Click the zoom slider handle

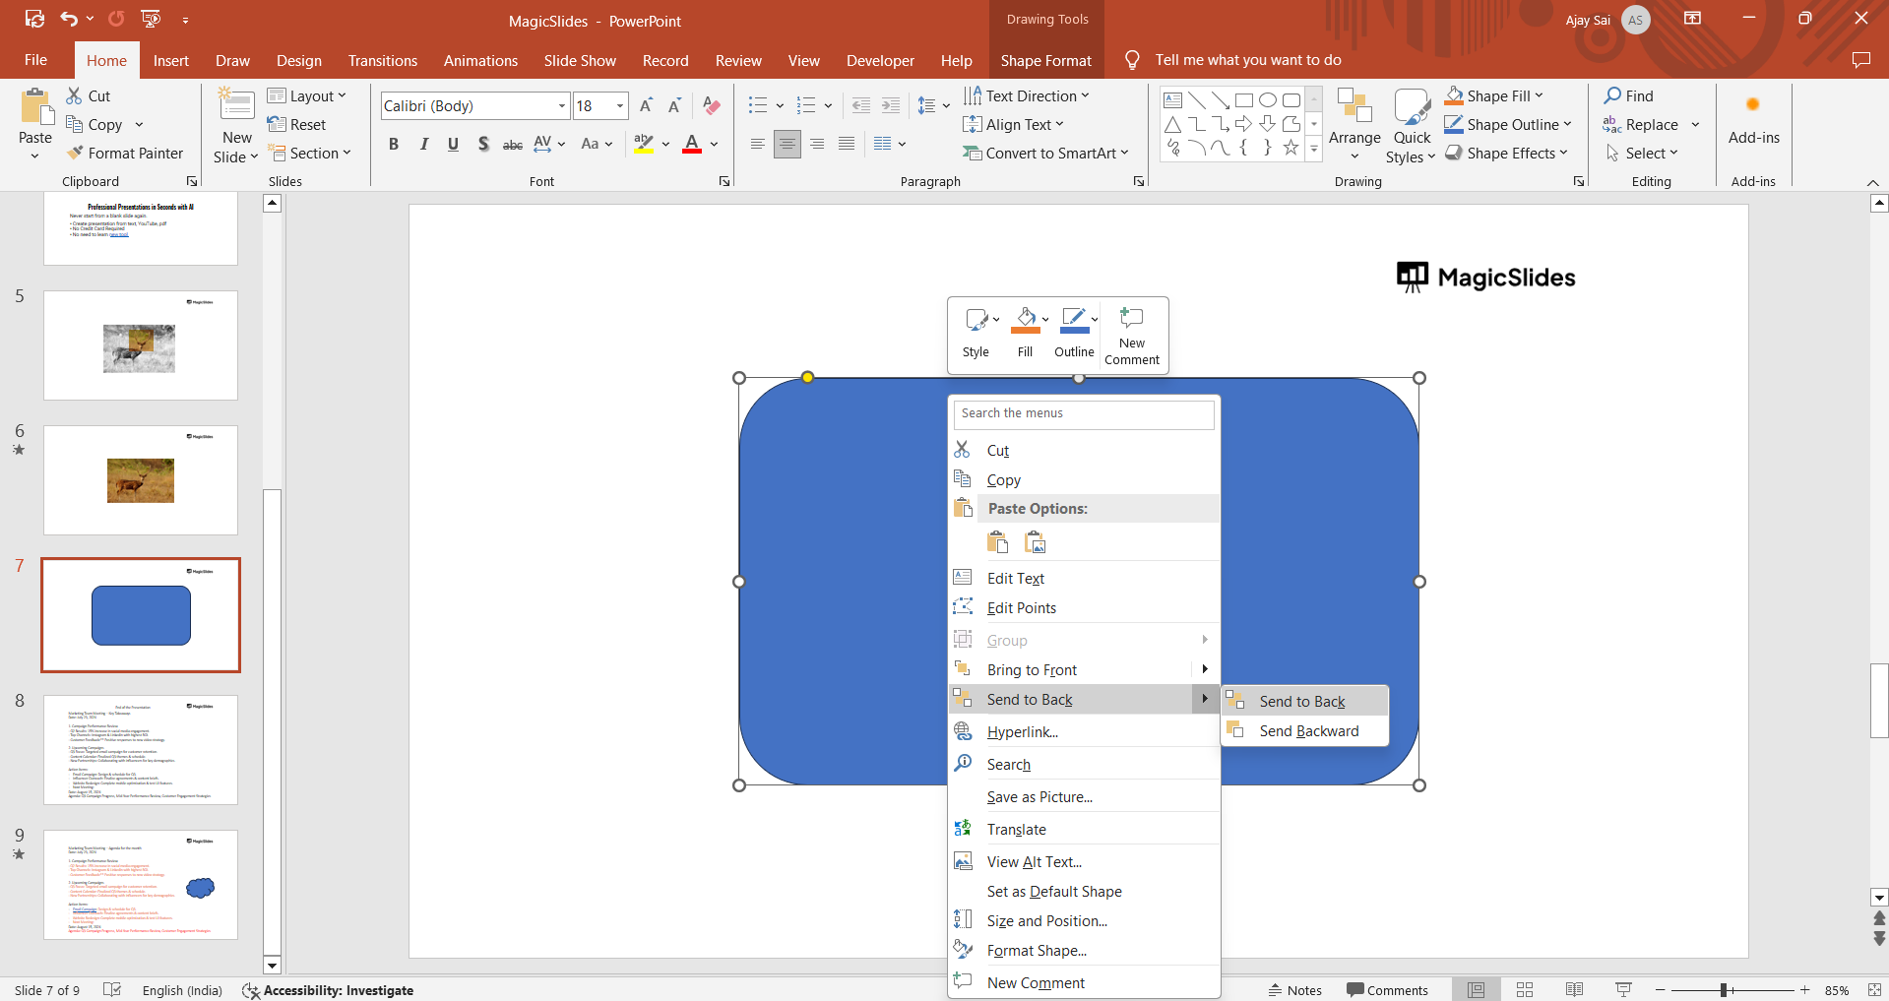click(x=1725, y=990)
